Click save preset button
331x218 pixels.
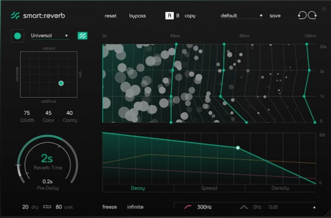(275, 16)
